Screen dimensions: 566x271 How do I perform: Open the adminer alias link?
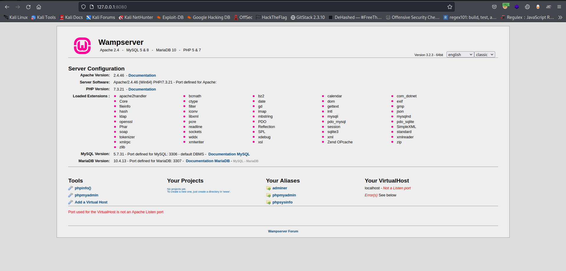[x=280, y=188]
